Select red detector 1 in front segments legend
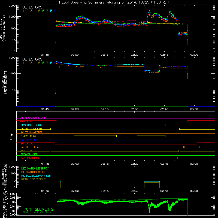 pos(23,11)
